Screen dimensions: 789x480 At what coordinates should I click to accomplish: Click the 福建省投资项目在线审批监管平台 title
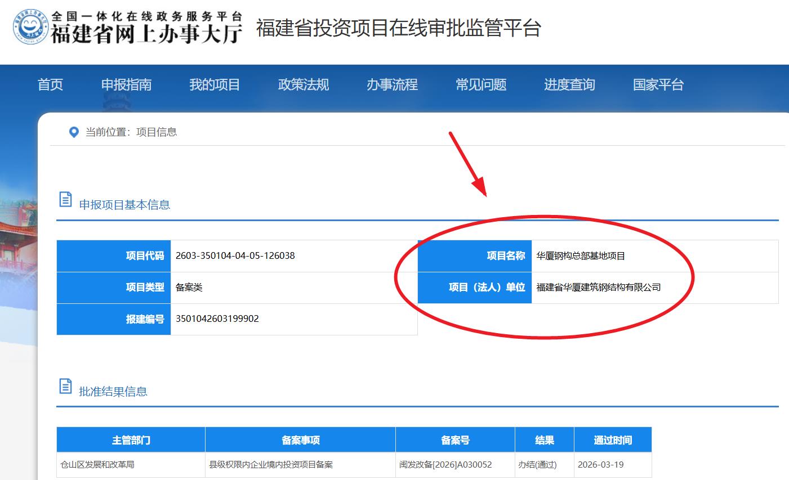(x=398, y=28)
